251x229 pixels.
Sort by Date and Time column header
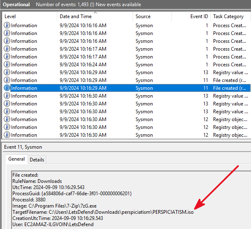click(x=95, y=16)
